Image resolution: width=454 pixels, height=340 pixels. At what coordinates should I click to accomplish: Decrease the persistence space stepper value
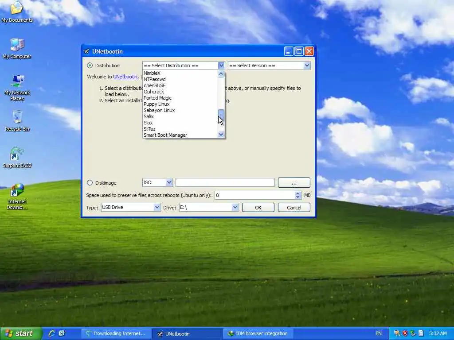pos(297,197)
